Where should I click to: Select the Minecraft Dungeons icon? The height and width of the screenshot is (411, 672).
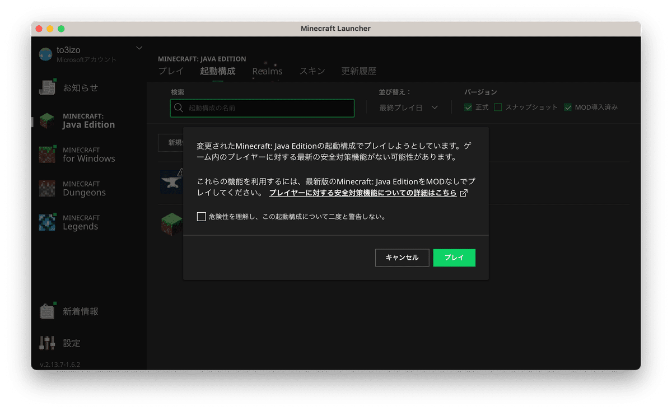pos(47,189)
